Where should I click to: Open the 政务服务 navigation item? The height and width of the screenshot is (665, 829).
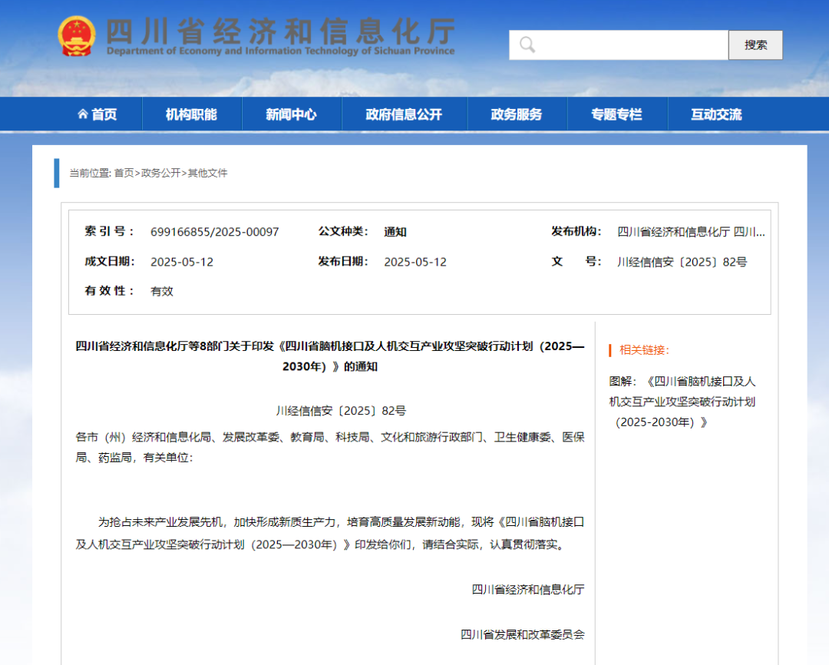(x=516, y=114)
